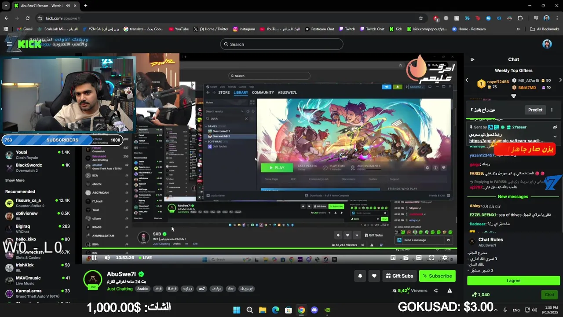The width and height of the screenshot is (563, 317).
Task: Open Discord from taskbar
Action: pos(314,310)
